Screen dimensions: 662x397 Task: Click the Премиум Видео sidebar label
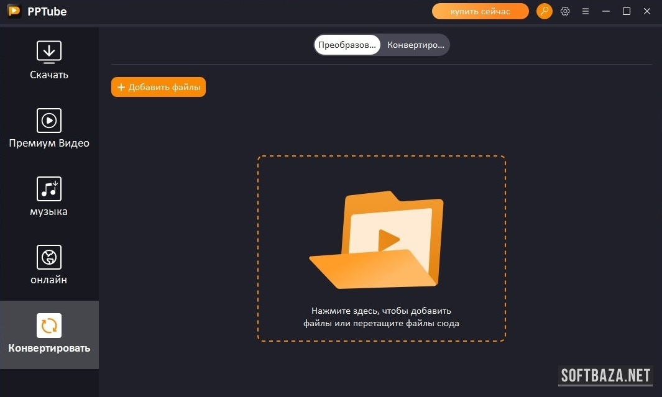coord(49,144)
